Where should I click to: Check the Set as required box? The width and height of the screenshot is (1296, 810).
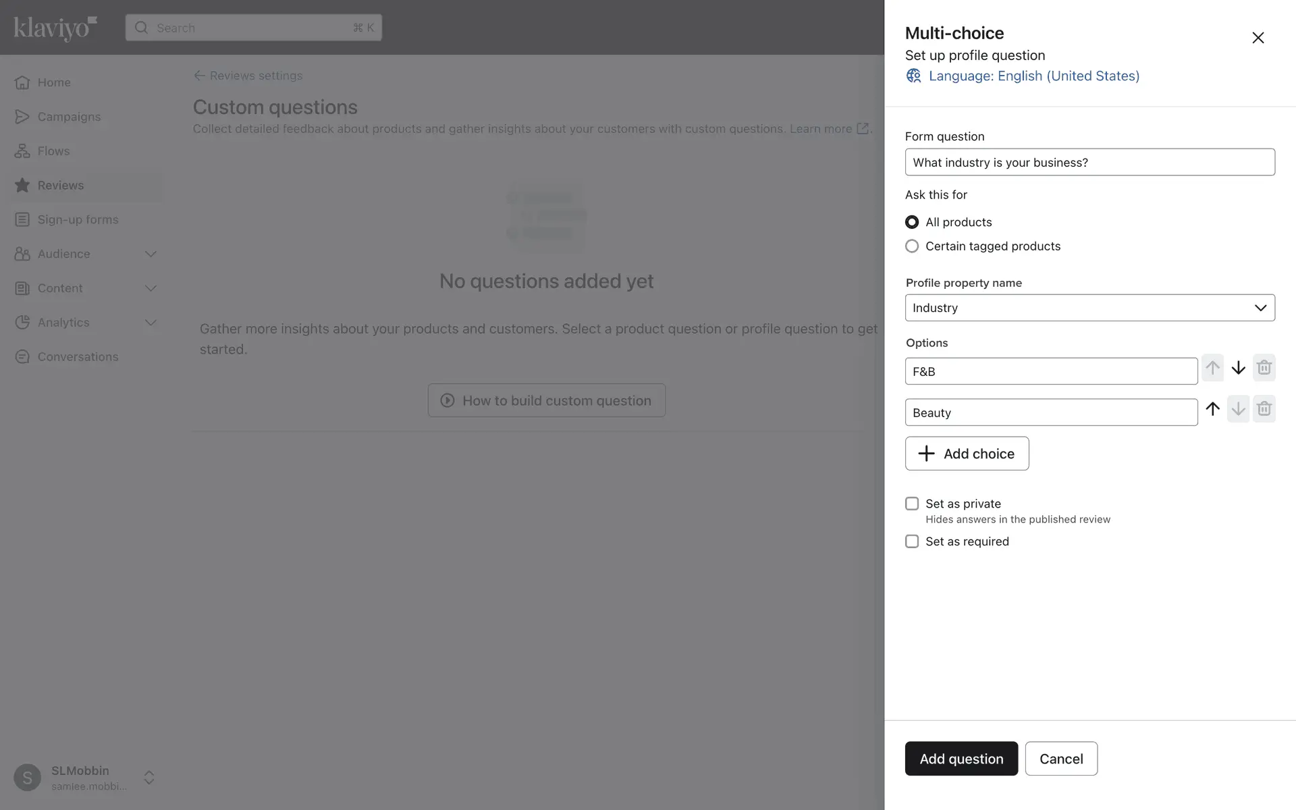pos(912,541)
